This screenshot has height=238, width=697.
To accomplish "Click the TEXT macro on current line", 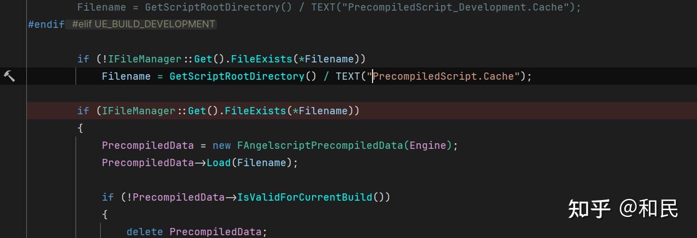I will 348,76.
